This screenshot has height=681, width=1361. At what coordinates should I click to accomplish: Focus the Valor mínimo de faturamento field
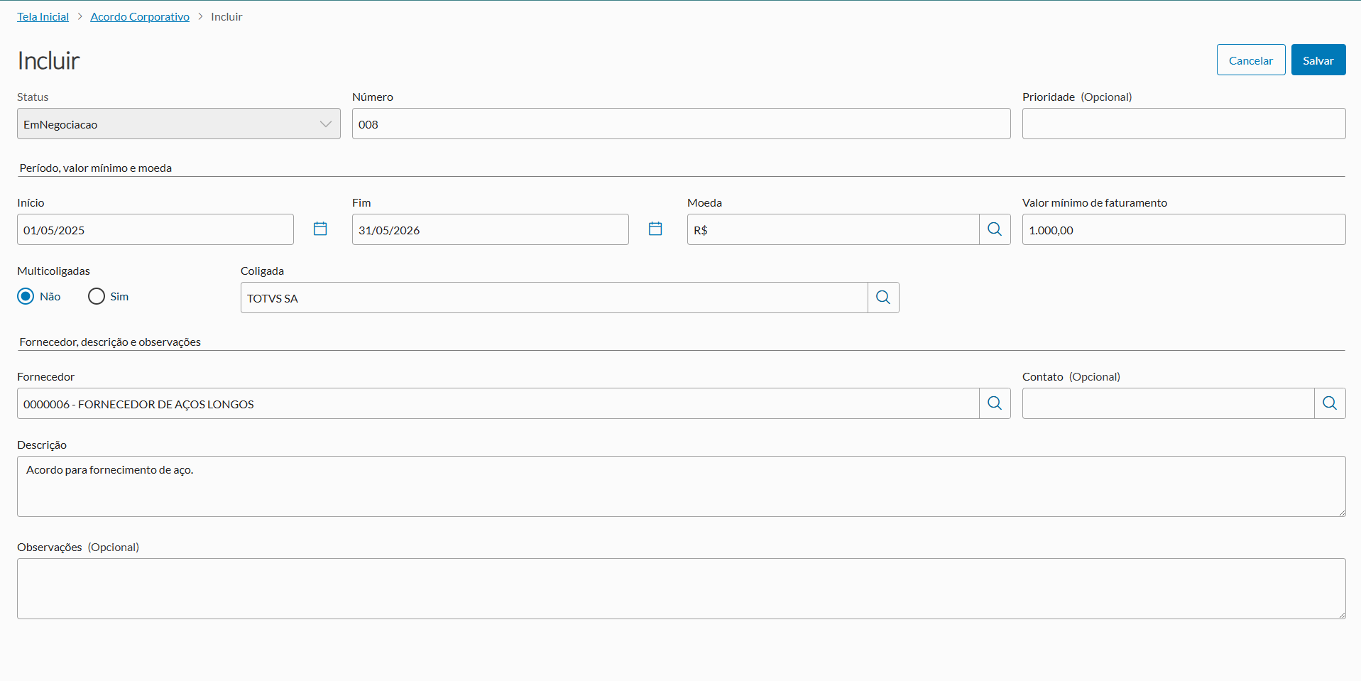point(1184,230)
